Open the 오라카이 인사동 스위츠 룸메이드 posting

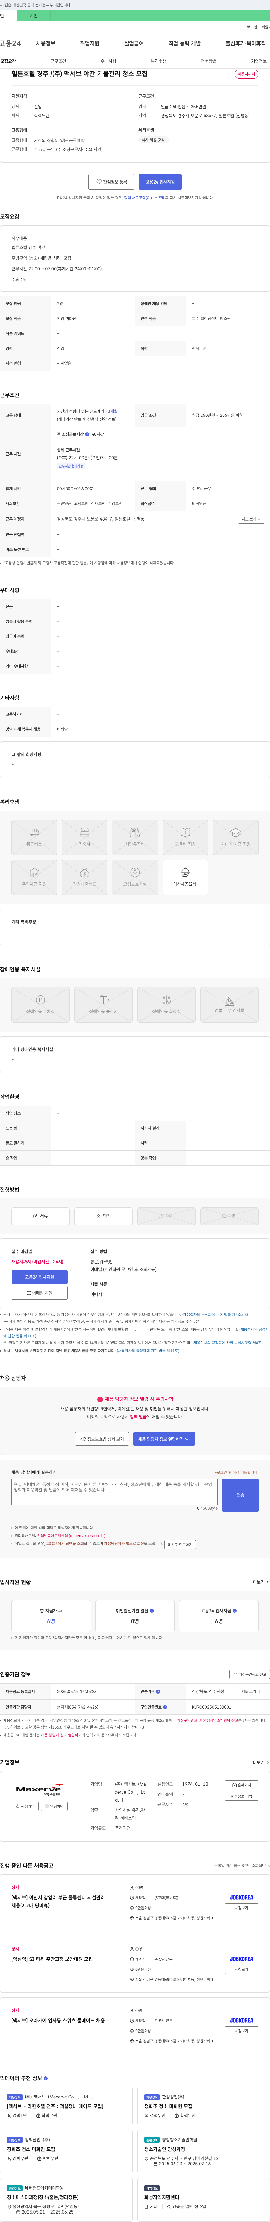(x=58, y=2020)
